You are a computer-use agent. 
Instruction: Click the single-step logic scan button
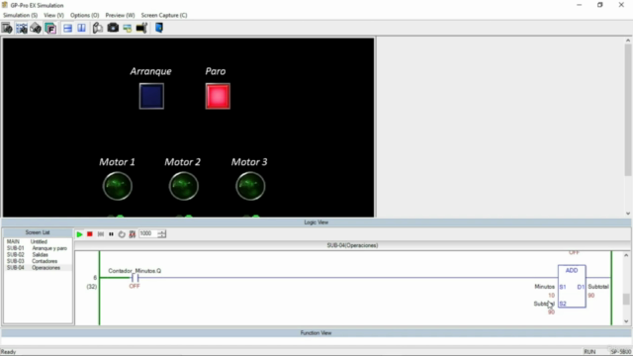click(101, 234)
